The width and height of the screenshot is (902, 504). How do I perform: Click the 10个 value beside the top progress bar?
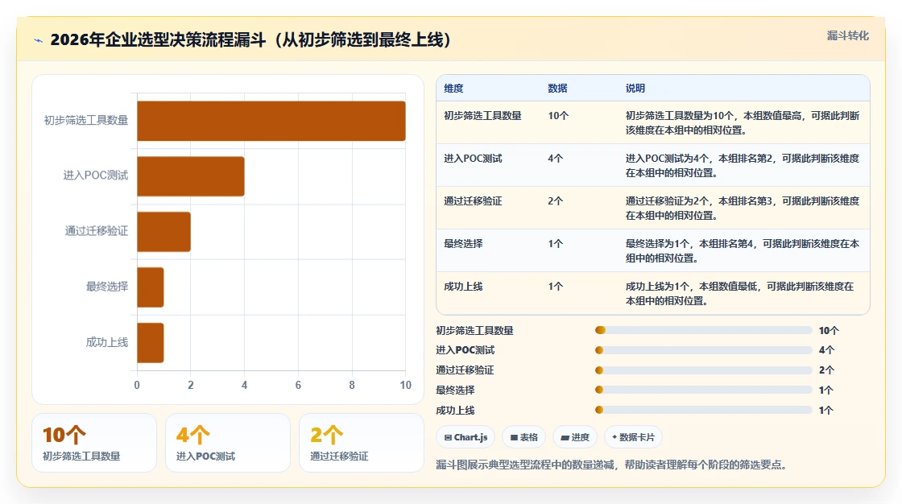pos(829,331)
